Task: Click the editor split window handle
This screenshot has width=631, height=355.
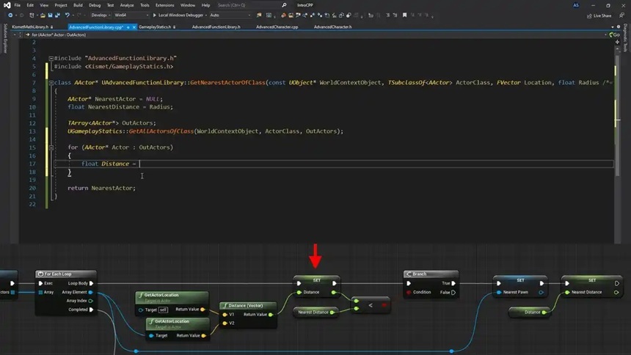Action: [617, 42]
